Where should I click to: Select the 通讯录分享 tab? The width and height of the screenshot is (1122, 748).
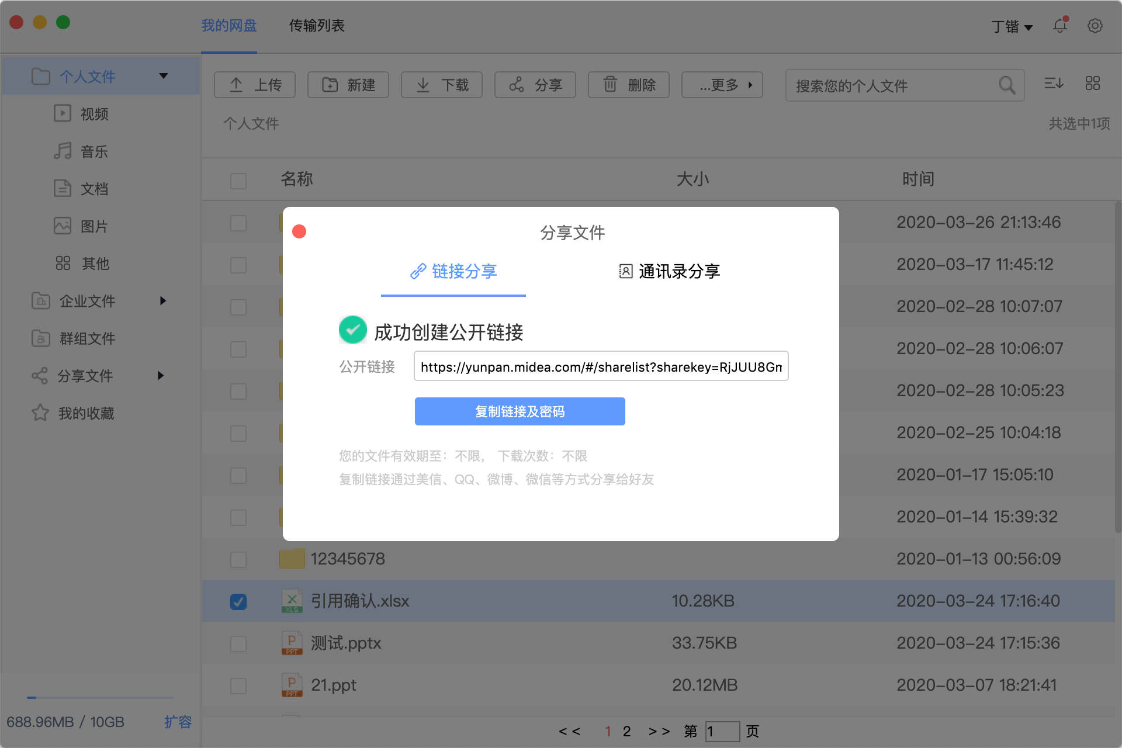[670, 271]
